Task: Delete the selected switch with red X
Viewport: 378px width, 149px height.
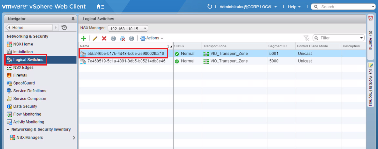Action: pyautogui.click(x=104, y=38)
